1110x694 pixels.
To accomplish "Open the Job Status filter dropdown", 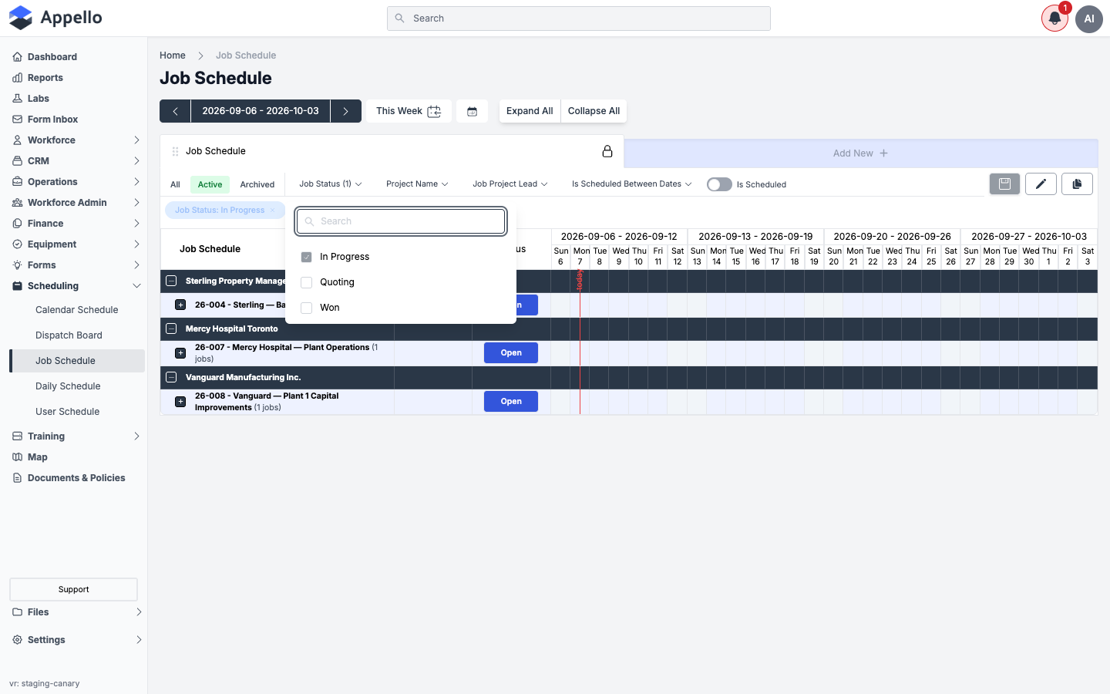I will tap(331, 184).
